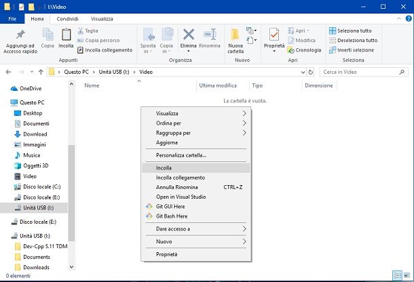This screenshot has width=414, height=282.
Task: Choose Aggiorna in the context menu
Action: [196, 142]
